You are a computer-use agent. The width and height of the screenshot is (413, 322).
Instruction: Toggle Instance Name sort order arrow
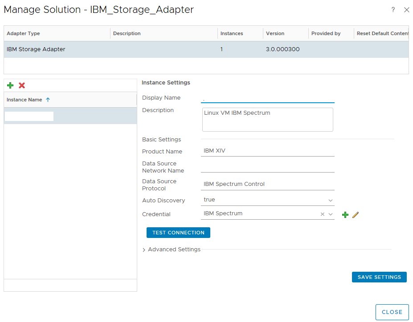pyautogui.click(x=48, y=100)
